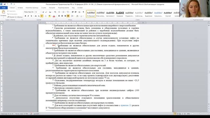Open the Ссылки ribbon tab
Image resolution: width=210 pixels, height=118 pixels.
coord(44,8)
